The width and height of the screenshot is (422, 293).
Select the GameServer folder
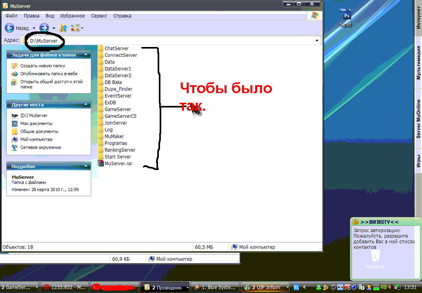(x=117, y=109)
